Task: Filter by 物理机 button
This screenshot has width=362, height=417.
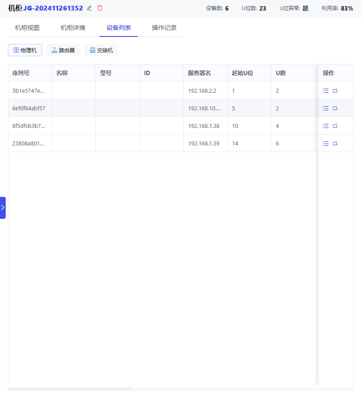Action: [x=25, y=50]
